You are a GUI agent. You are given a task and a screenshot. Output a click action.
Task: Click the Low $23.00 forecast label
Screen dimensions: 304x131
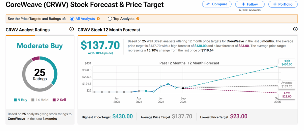point(286,95)
